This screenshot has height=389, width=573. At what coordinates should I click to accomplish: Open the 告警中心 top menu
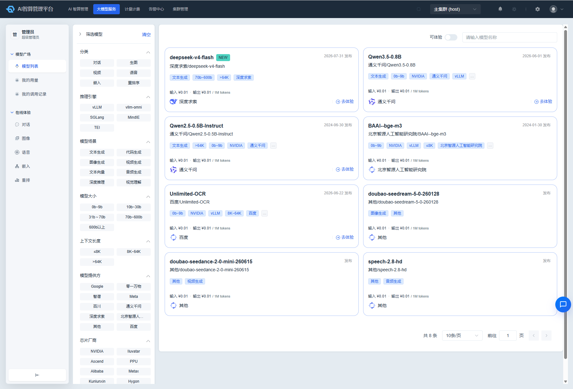coord(156,9)
